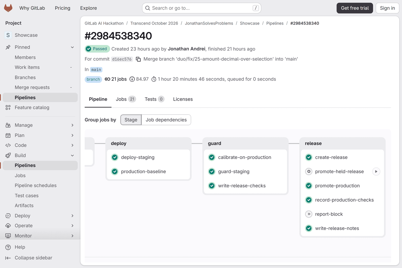Open Work items in sidebar
Viewport: 402px width, 268px height.
(x=40, y=67)
